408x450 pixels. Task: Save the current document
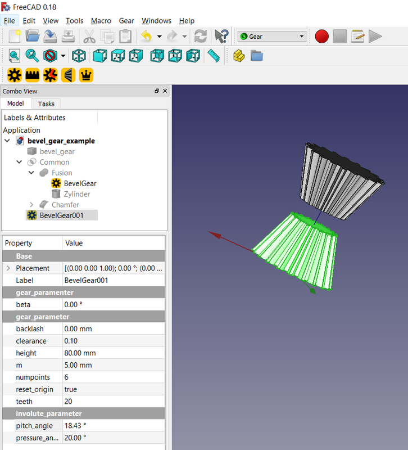(50, 37)
